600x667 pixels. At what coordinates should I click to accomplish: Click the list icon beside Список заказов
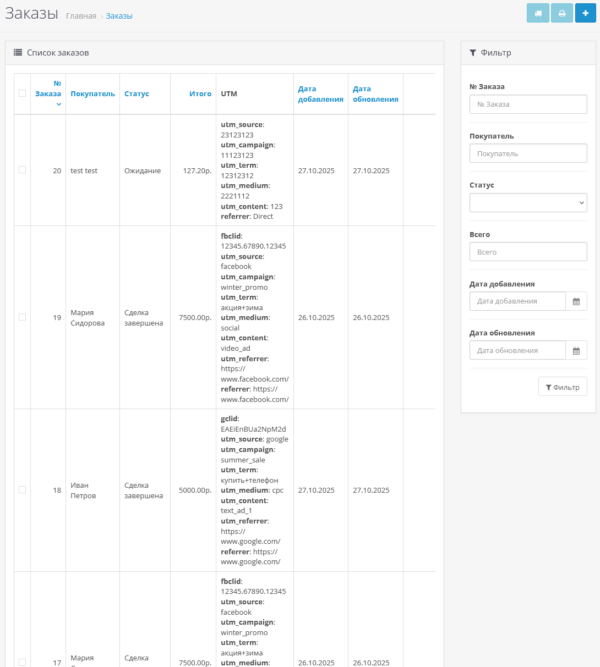pyautogui.click(x=18, y=53)
